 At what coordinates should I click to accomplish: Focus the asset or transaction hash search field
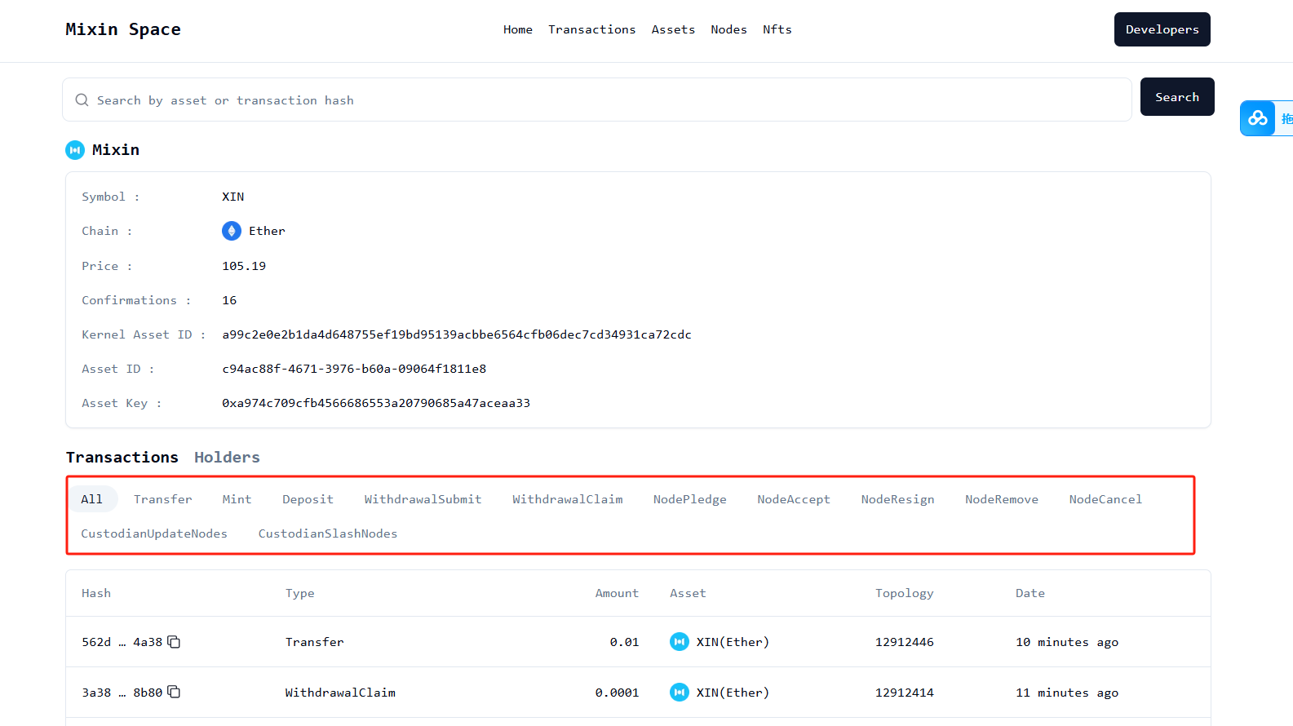(597, 100)
